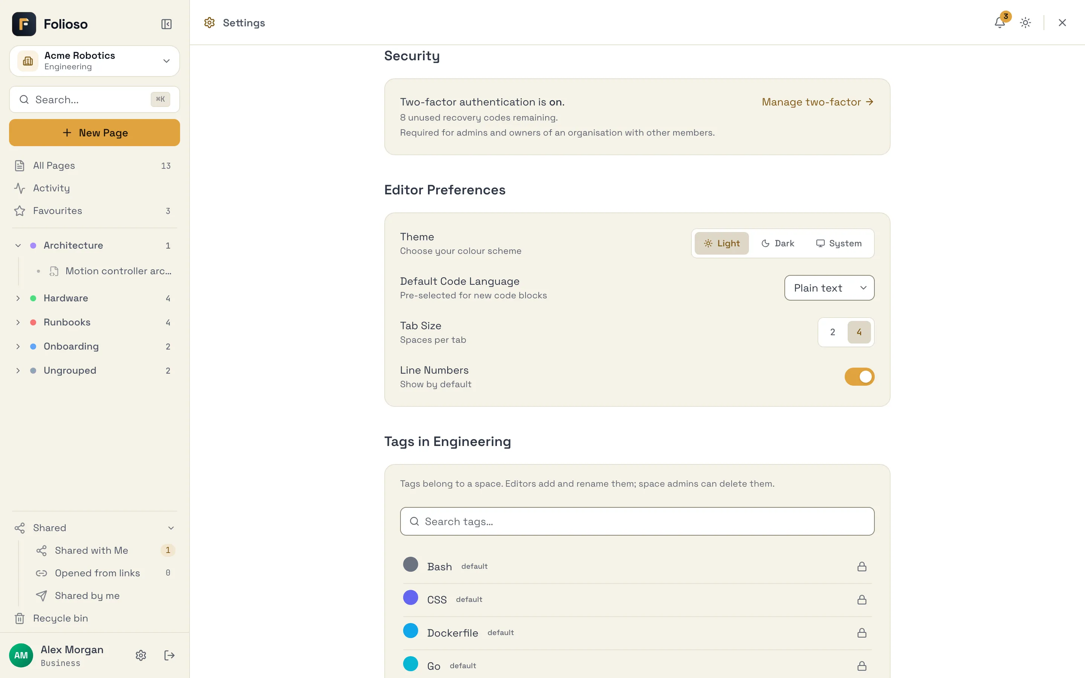Set tab size to 4
Image resolution: width=1085 pixels, height=678 pixels.
pos(859,332)
